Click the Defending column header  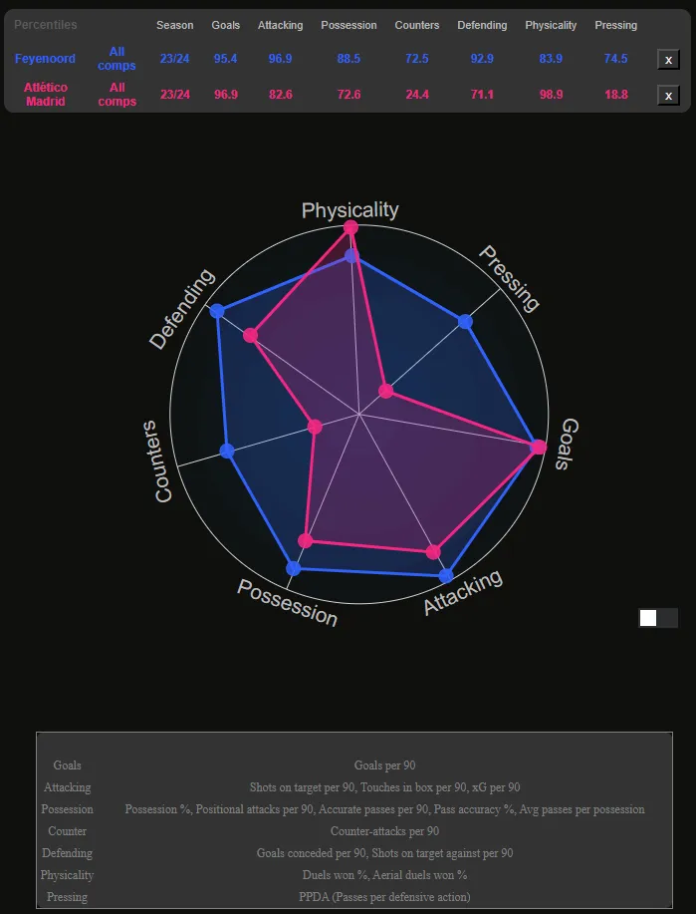[x=482, y=25]
